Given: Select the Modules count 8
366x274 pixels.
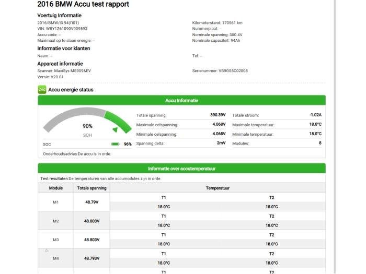Looking at the screenshot, I should pyautogui.click(x=320, y=143).
